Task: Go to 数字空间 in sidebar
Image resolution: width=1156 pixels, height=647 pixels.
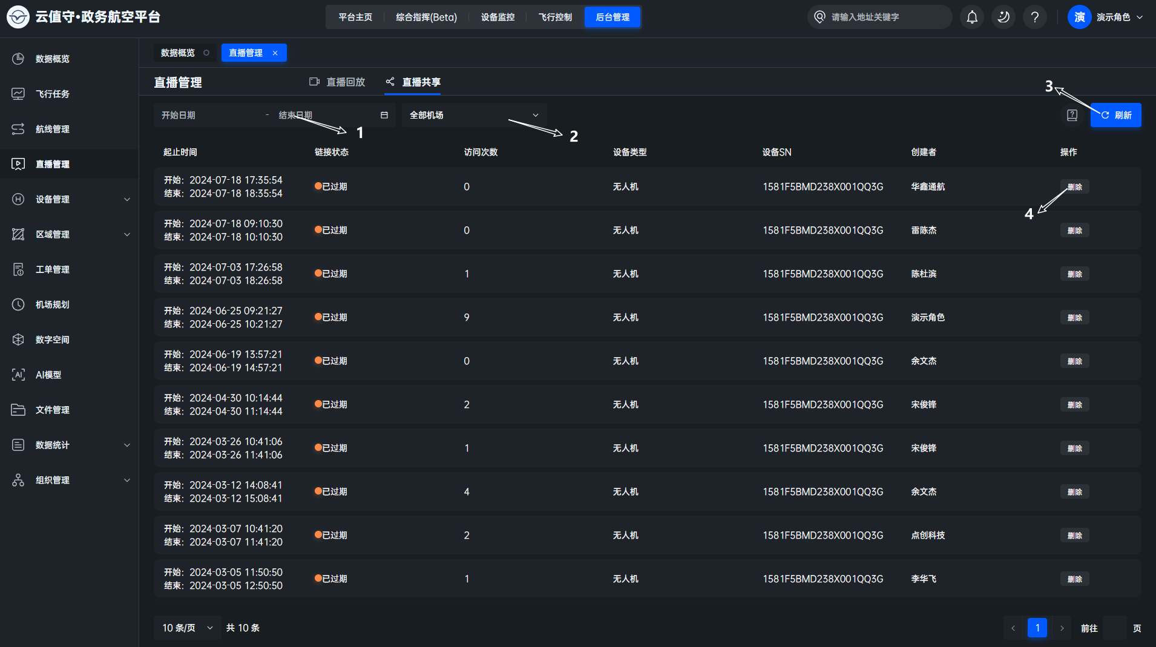Action: [x=53, y=340]
